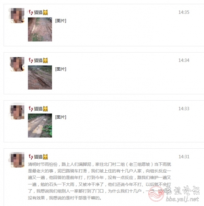This screenshot has width=204, height=206.
Task: Open the 14:34 muddy rut photo thumbnail
Action: (40, 78)
